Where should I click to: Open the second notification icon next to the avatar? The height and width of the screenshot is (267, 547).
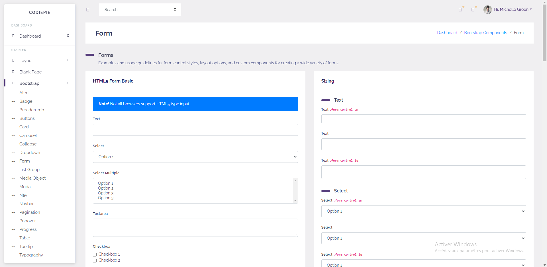coord(473,10)
